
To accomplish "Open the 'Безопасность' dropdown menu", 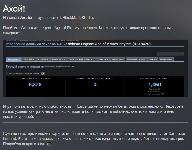I will pos(58,59).
